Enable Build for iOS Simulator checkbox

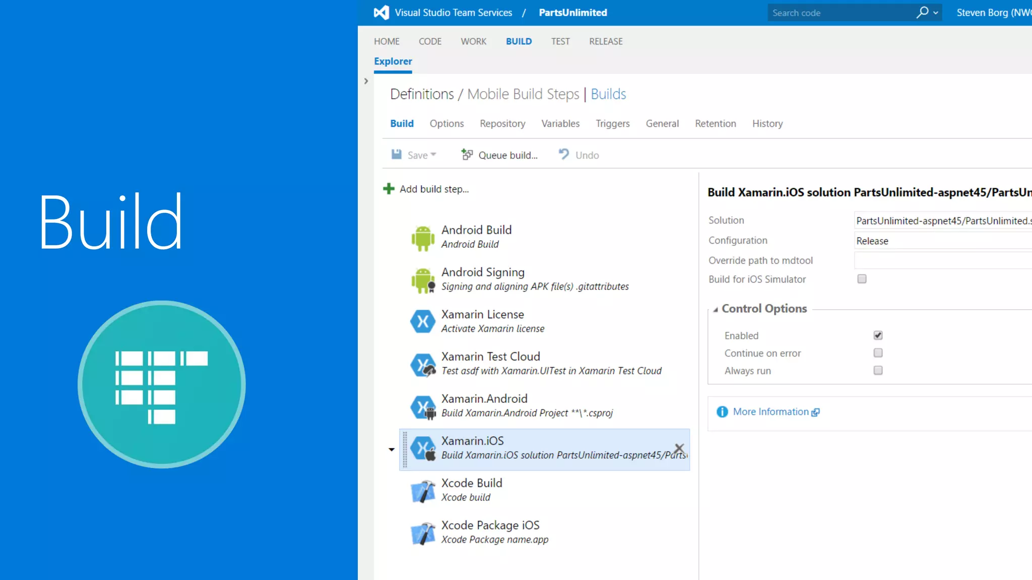point(862,279)
